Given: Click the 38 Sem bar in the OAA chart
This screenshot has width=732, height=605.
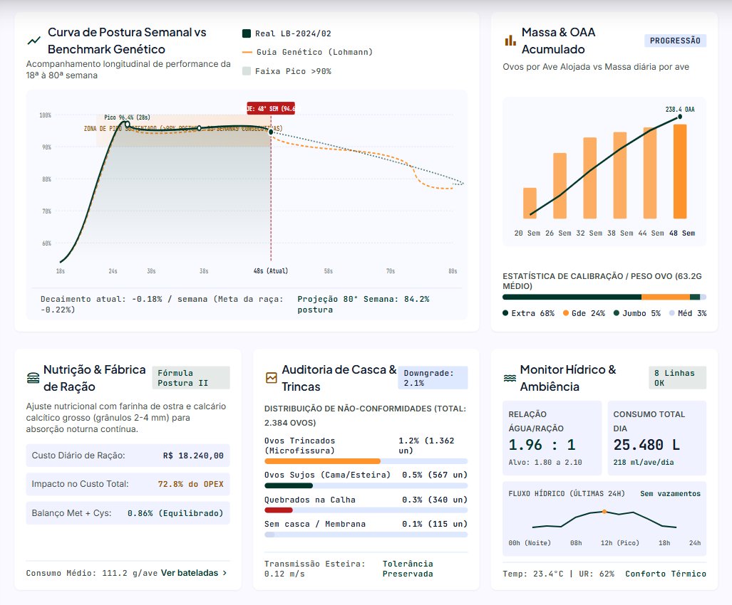Looking at the screenshot, I should tap(620, 175).
